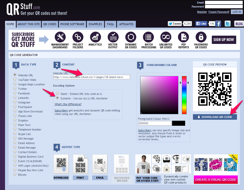Screen dimensions: 244x190
Task: Click the LOG IN button
Action: [237, 12]
